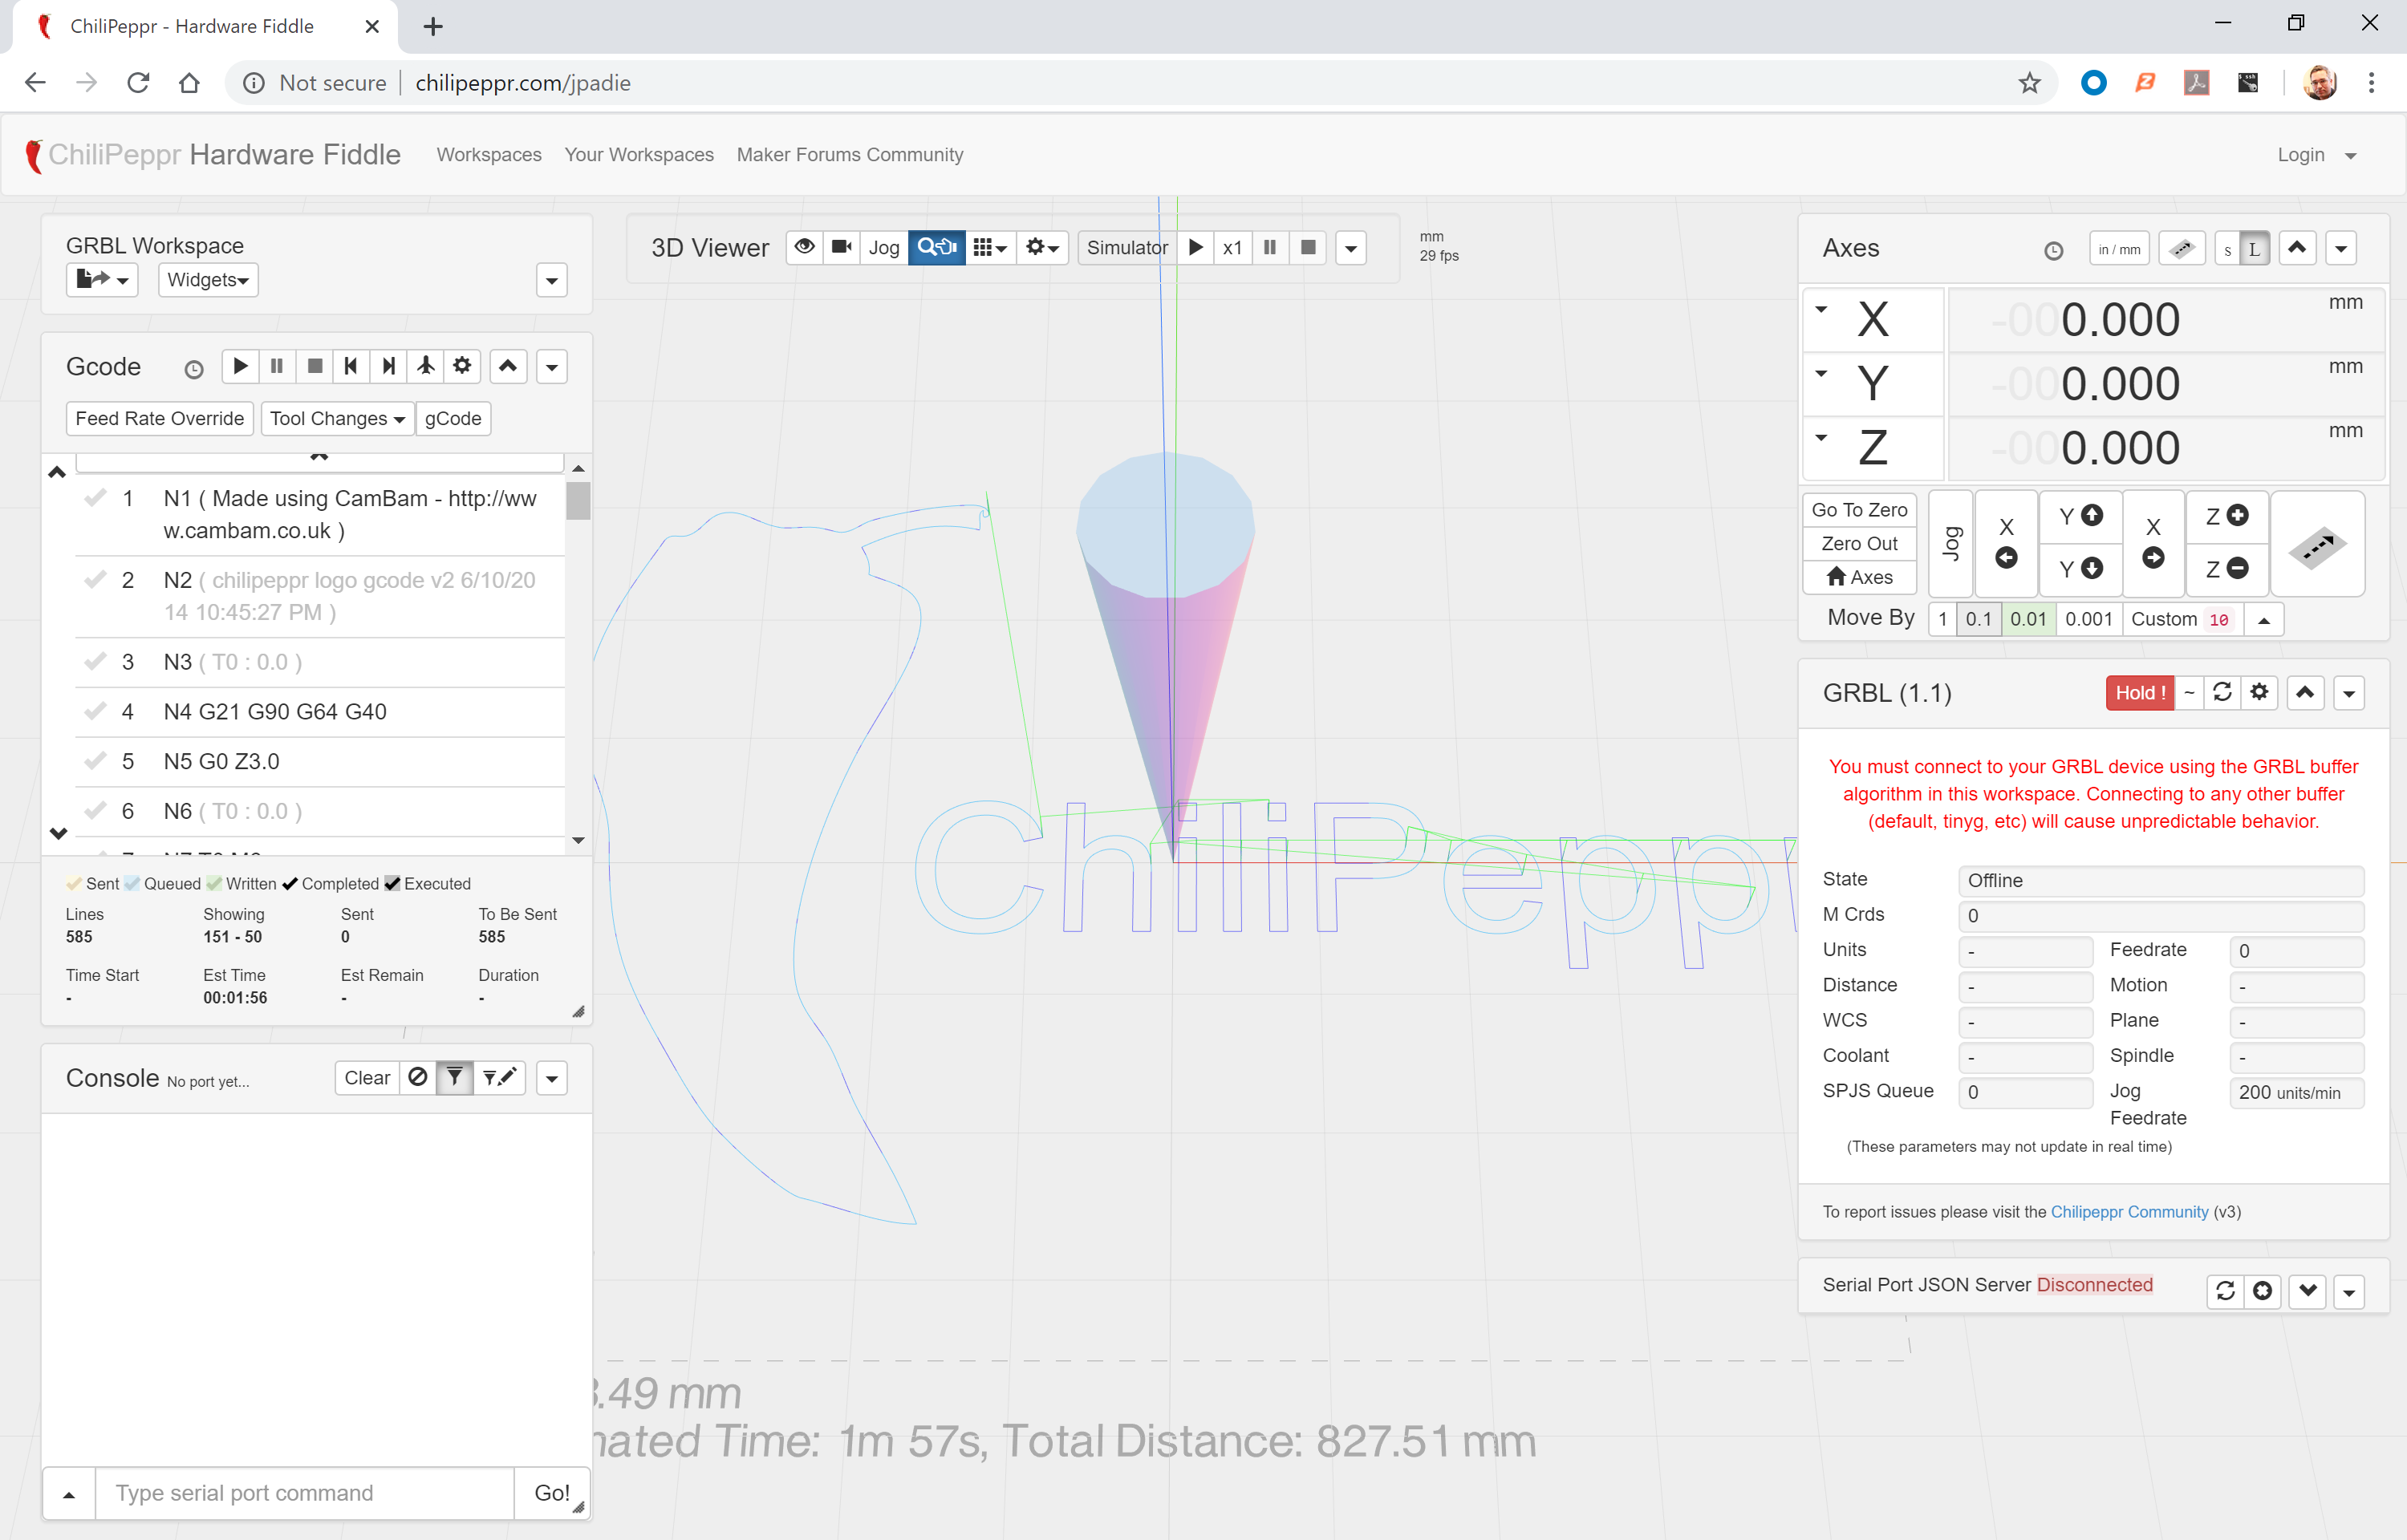Viewport: 2407px width, 1540px height.
Task: Open the Widgets dropdown
Action: [x=208, y=280]
